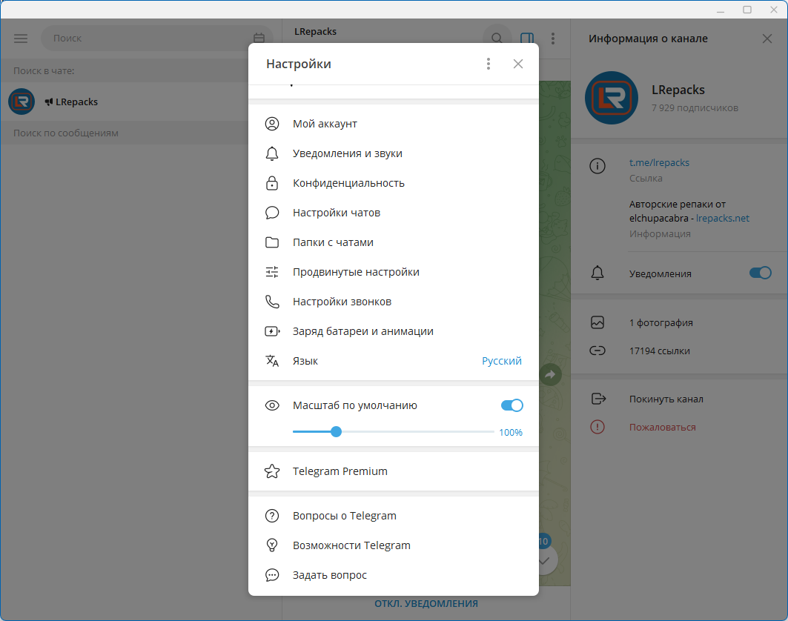Screen dimensions: 788x621
Task: Click the Telegram Premium star icon
Action: coord(272,471)
